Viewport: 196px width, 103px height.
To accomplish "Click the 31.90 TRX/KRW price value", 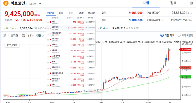I will pyautogui.click(x=74, y=62).
